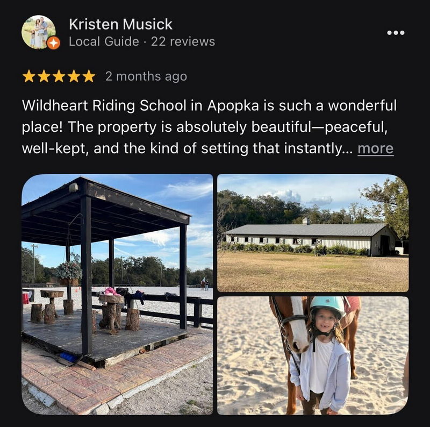Image resolution: width=430 pixels, height=427 pixels.
Task: Tap the first yellow rating star
Action: pyautogui.click(x=29, y=76)
